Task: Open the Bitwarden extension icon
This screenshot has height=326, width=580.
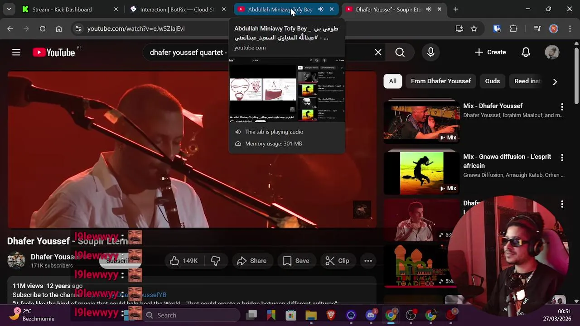Action: [497, 29]
